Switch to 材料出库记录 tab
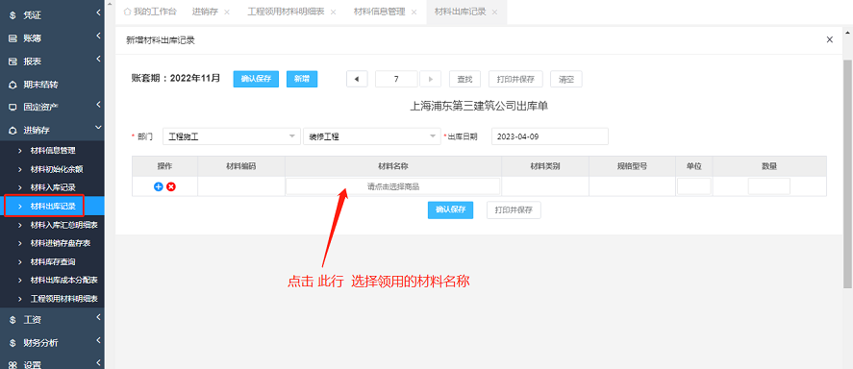 point(461,12)
